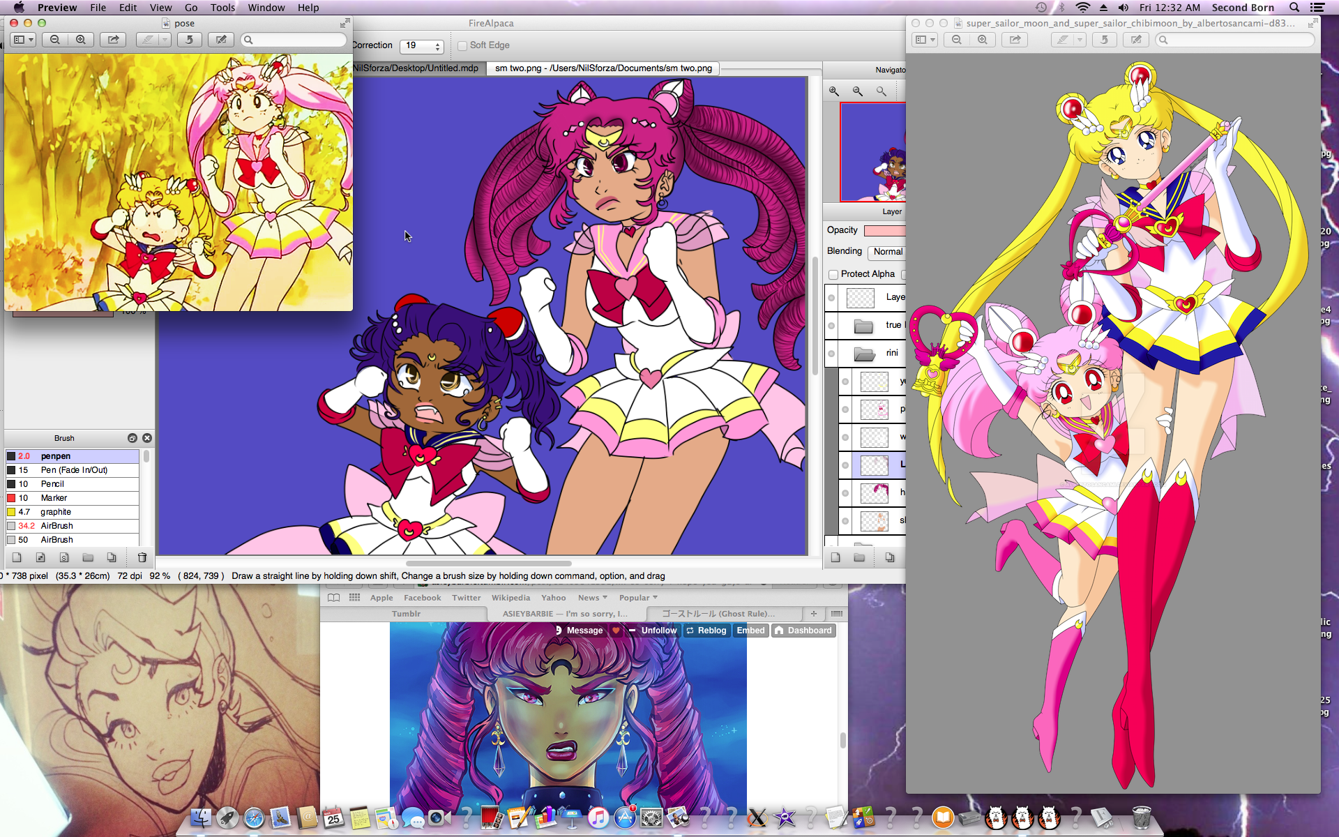Enable the Soft Edge checkbox
Viewport: 1339px width, 837px height.
tap(462, 45)
